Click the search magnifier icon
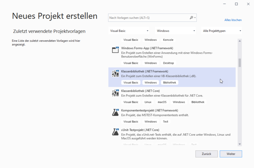This screenshot has height=168, width=254. [191, 17]
